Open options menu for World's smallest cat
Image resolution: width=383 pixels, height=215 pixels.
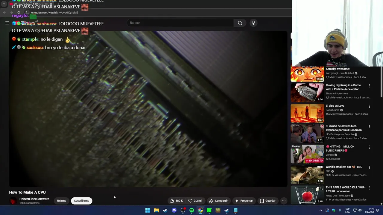[x=369, y=168]
